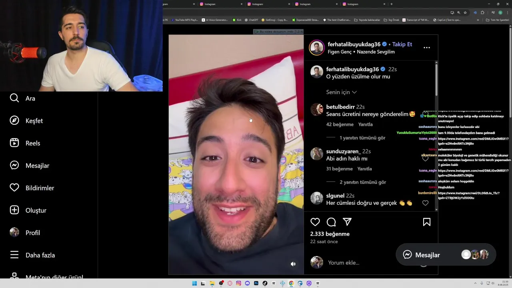Open the three-dot post options menu
512x288 pixels.
tap(427, 48)
